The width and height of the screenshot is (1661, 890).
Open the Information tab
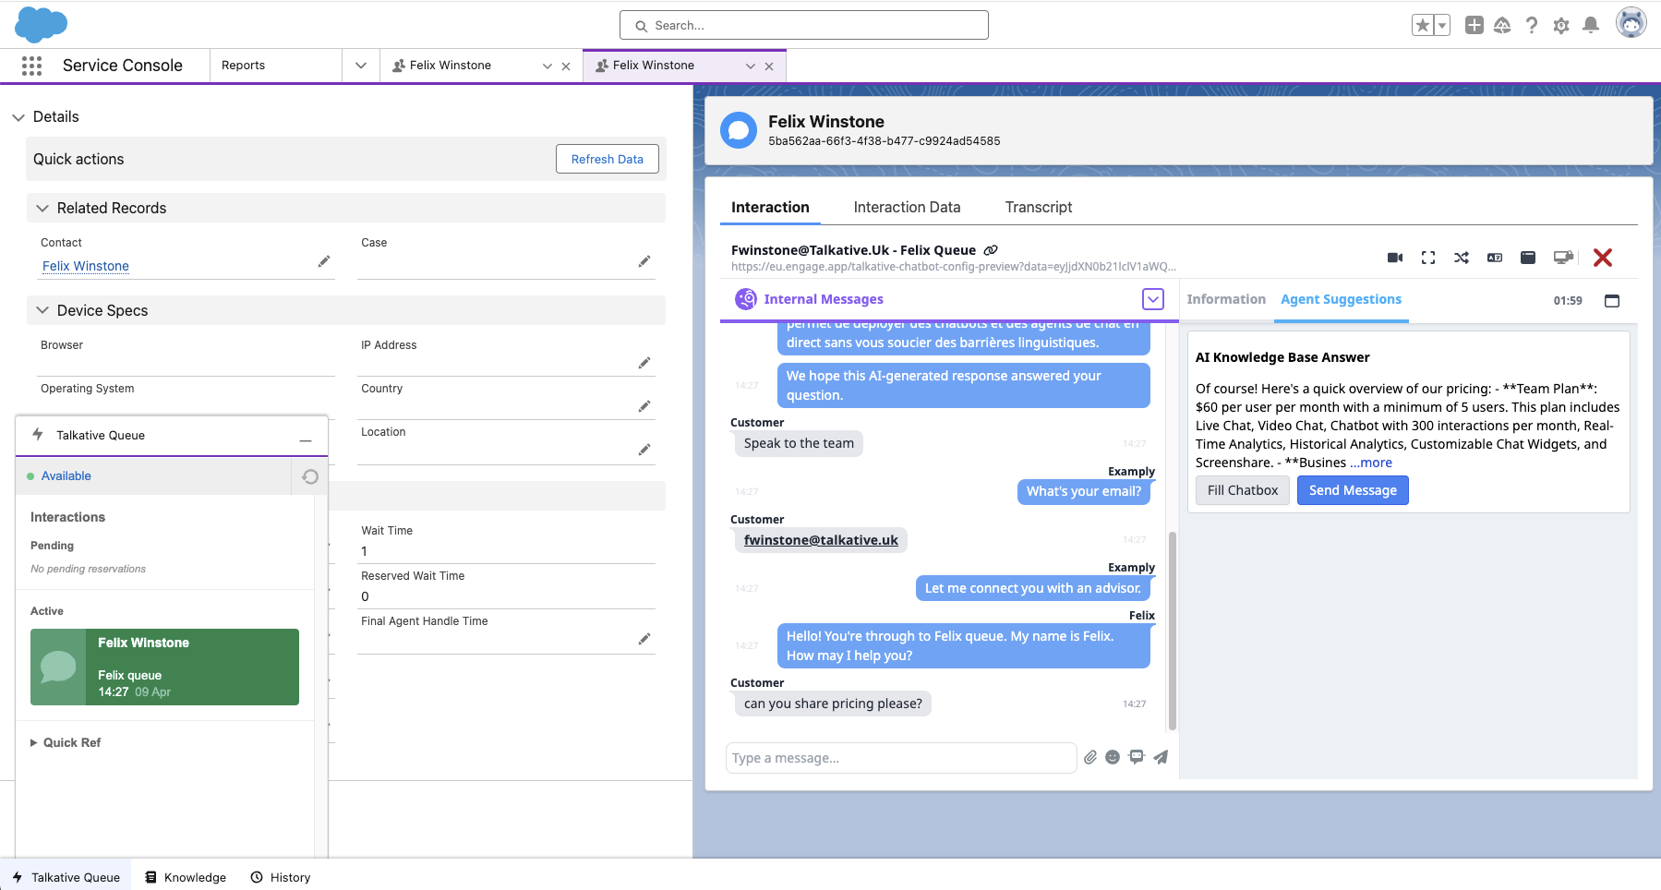pos(1225,299)
